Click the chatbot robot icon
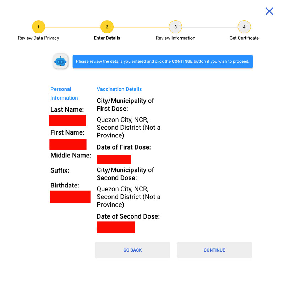The image size is (284, 282). point(60,61)
